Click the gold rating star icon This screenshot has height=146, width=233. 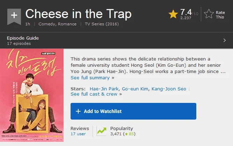[173, 14]
